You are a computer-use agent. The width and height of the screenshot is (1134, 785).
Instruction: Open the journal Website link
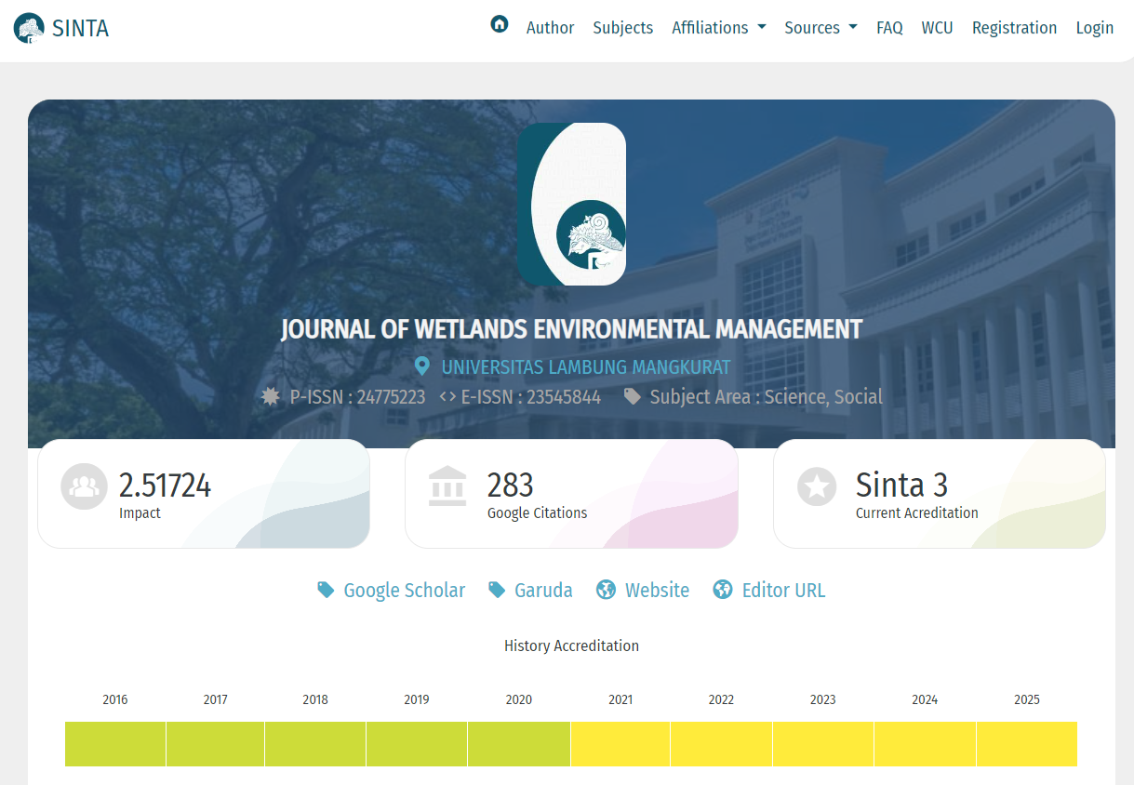[657, 591]
